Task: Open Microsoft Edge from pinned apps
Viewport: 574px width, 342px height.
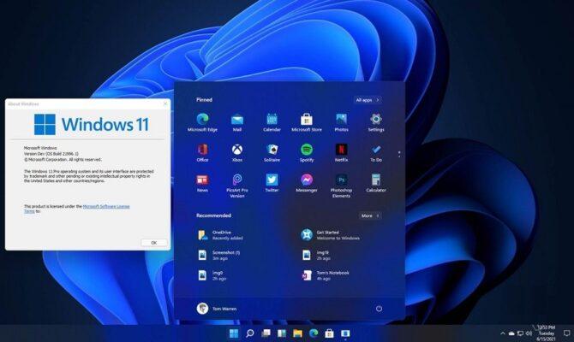Action: (202, 120)
